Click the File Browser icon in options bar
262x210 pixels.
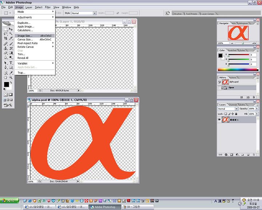[167, 13]
